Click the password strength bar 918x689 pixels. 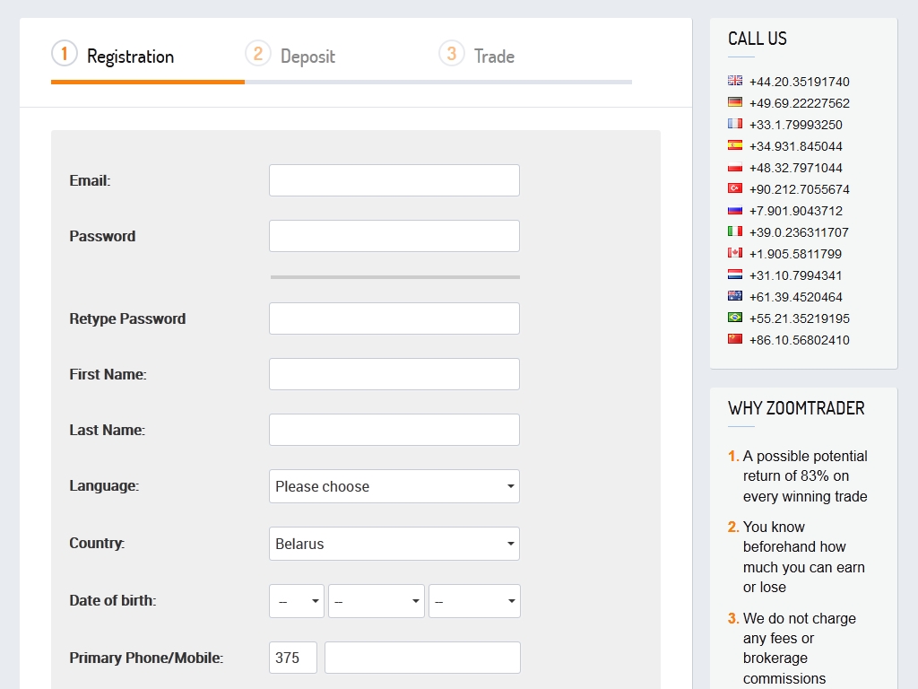[394, 277]
